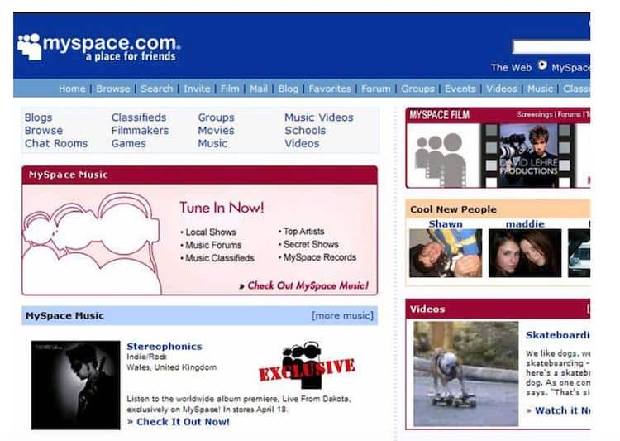Open Music link in category list

(x=212, y=143)
